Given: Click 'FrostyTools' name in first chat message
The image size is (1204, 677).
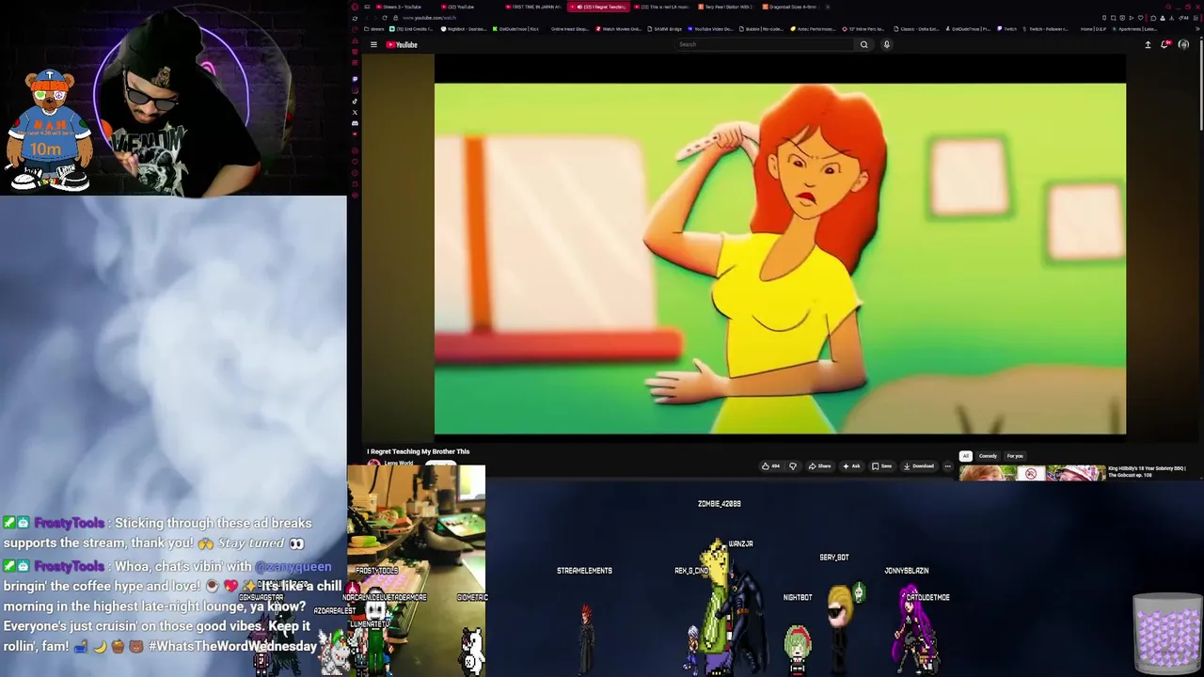Looking at the screenshot, I should (x=69, y=524).
